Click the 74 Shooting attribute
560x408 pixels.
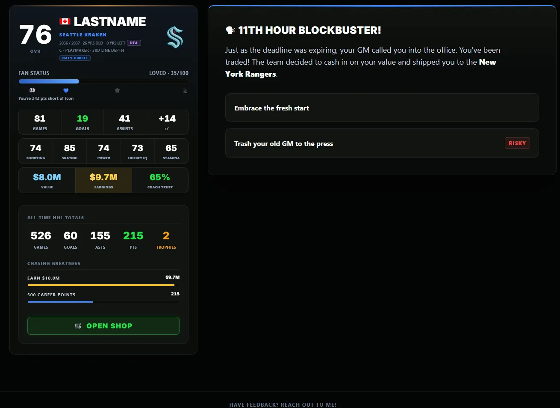click(35, 151)
